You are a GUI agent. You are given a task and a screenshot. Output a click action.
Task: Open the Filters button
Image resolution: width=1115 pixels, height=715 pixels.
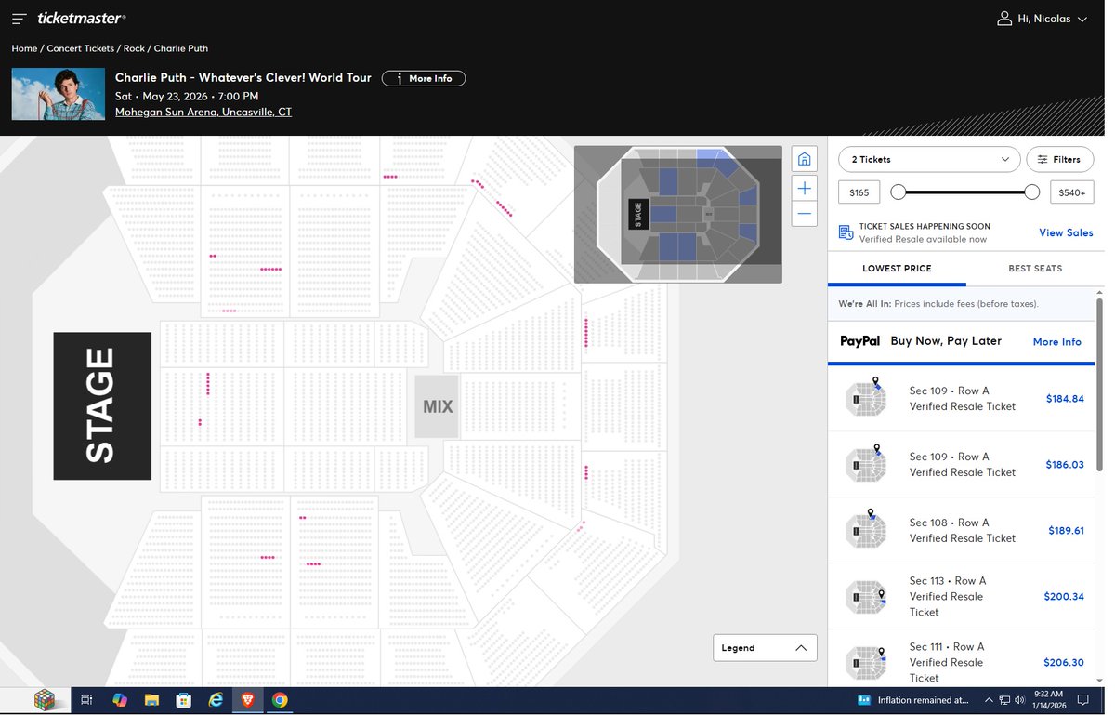pos(1059,159)
